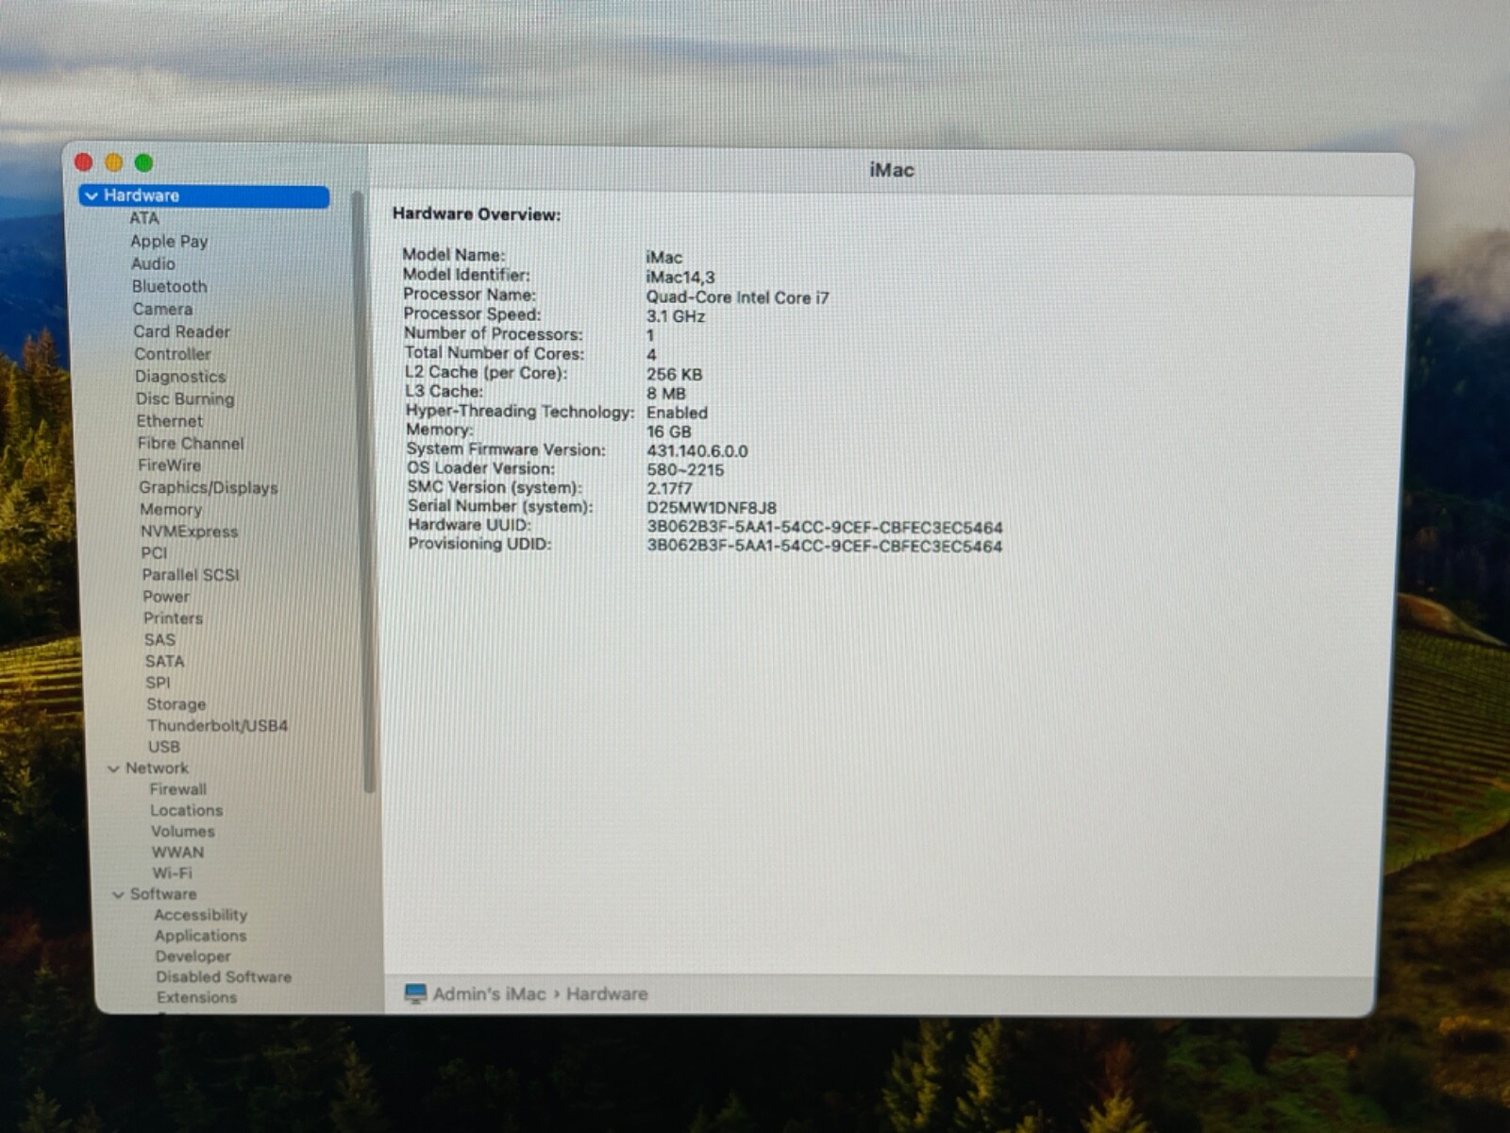This screenshot has width=1510, height=1133.
Task: Click the Hardware UUID value
Action: 824,527
